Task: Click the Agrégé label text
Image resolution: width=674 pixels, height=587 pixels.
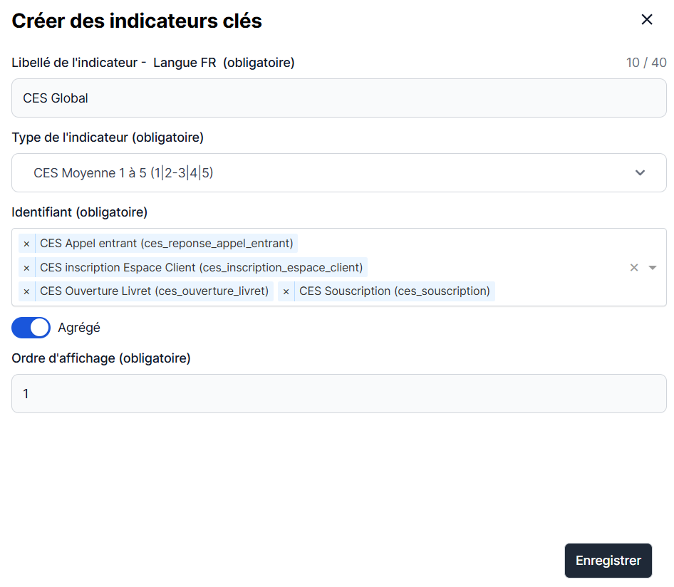Action: tap(79, 328)
